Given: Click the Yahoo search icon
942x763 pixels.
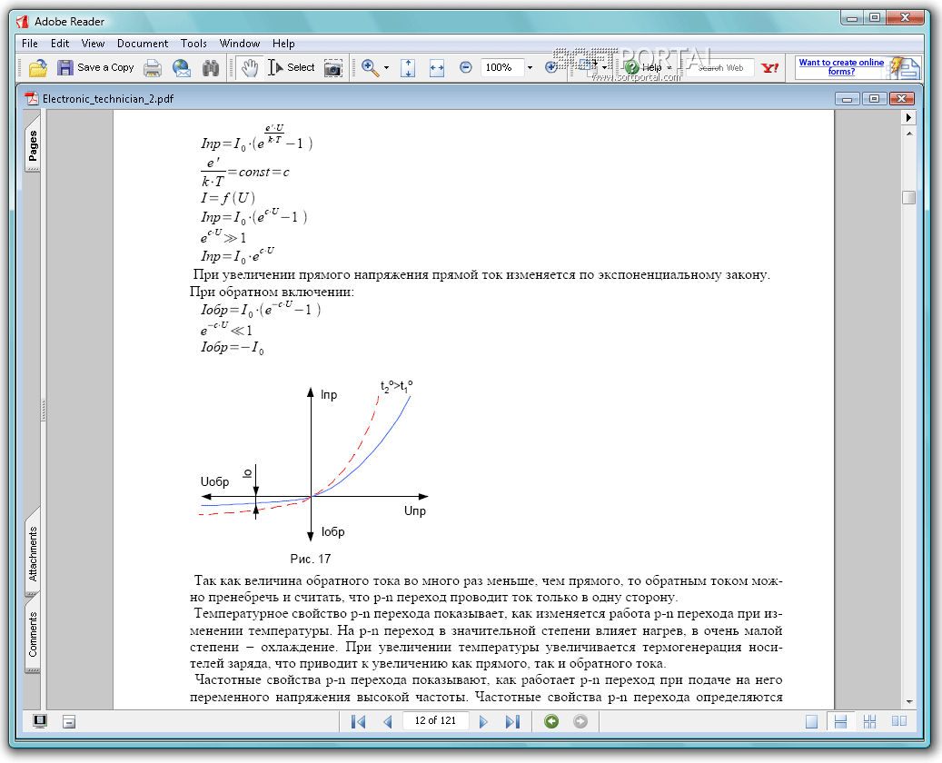Looking at the screenshot, I should [x=769, y=68].
